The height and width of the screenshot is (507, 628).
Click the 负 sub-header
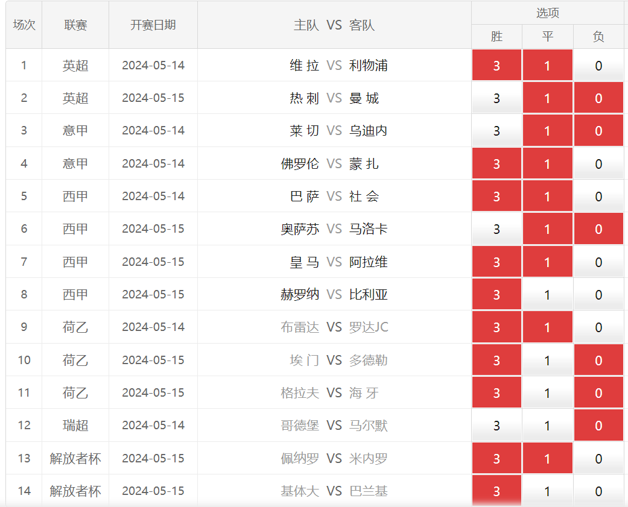598,36
